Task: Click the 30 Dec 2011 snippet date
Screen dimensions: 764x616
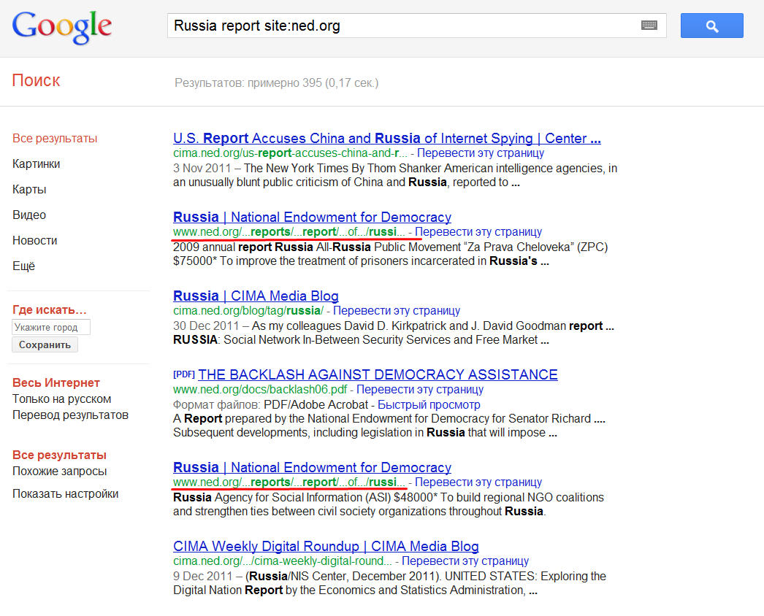Action: coord(206,326)
